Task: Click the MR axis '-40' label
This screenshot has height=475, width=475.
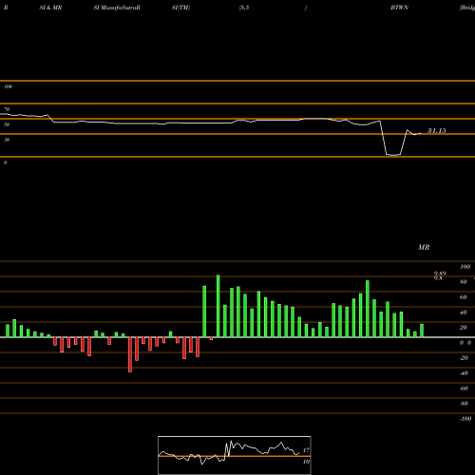Action: [x=464, y=373]
